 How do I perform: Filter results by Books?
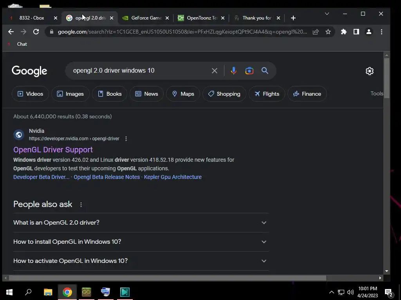(x=110, y=94)
